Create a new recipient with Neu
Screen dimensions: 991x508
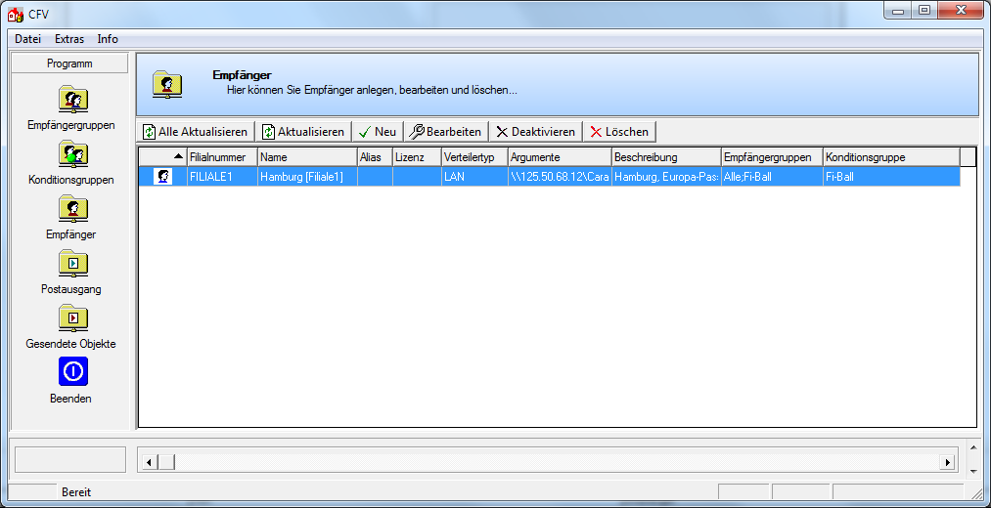(x=378, y=132)
